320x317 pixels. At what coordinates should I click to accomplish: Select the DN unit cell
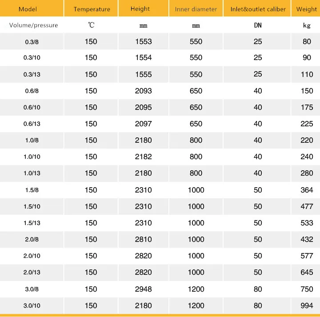pos(258,25)
